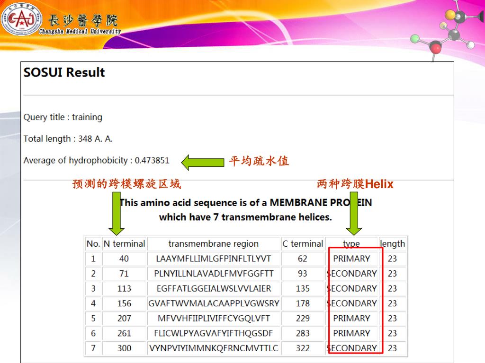This screenshot has height=363, width=485.
Task: Click the 'which have 7 transmembrane helices.' text
Action: tap(245, 217)
